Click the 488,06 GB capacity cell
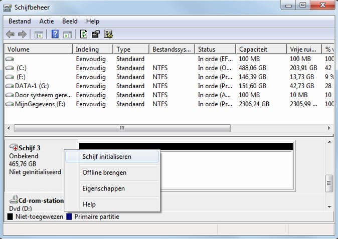Viewport: 338px width, 239px height. click(x=252, y=68)
